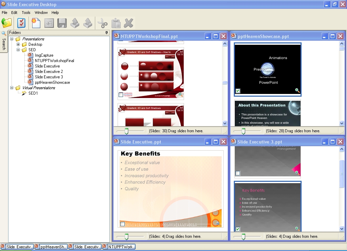Click the Save floppy disk icon
Viewport: 347px width, 251px height.
tap(62, 23)
